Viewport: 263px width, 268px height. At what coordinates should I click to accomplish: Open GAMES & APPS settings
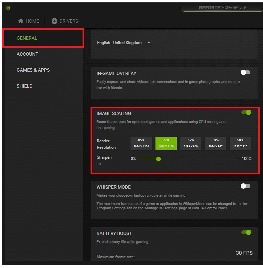[x=33, y=70]
